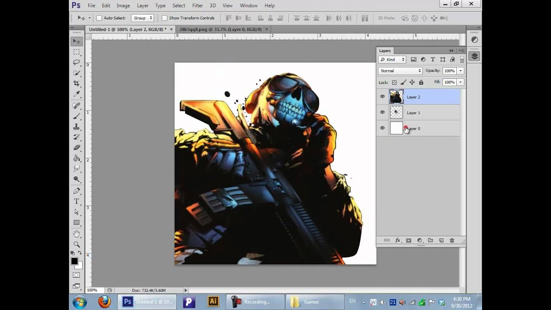Open Illustrator from the taskbar
Screen dimensions: 551x310
(x=213, y=302)
